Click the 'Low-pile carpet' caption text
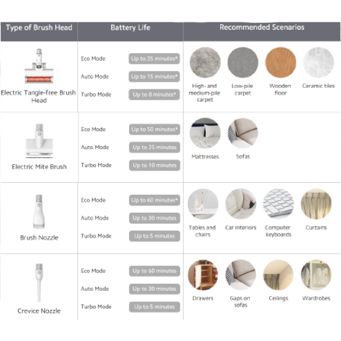 pyautogui.click(x=242, y=89)
